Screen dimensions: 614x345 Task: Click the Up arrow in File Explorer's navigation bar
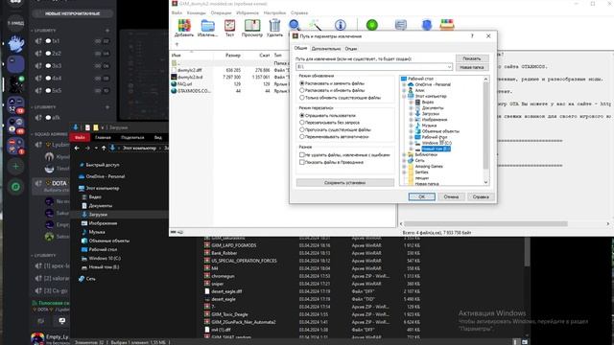[104, 148]
